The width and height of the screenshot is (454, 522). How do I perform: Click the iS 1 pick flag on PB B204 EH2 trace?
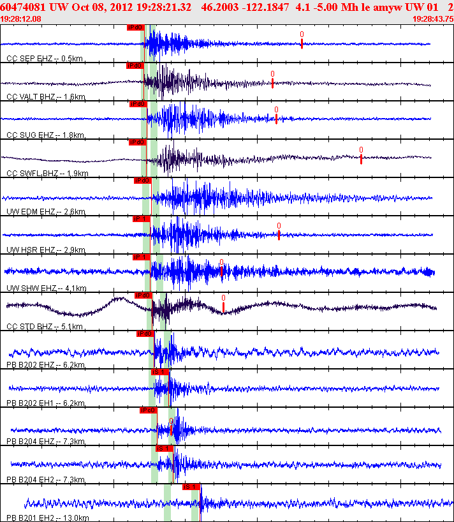click(x=165, y=449)
